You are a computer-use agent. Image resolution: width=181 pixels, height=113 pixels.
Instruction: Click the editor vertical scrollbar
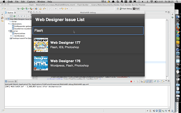167,48
